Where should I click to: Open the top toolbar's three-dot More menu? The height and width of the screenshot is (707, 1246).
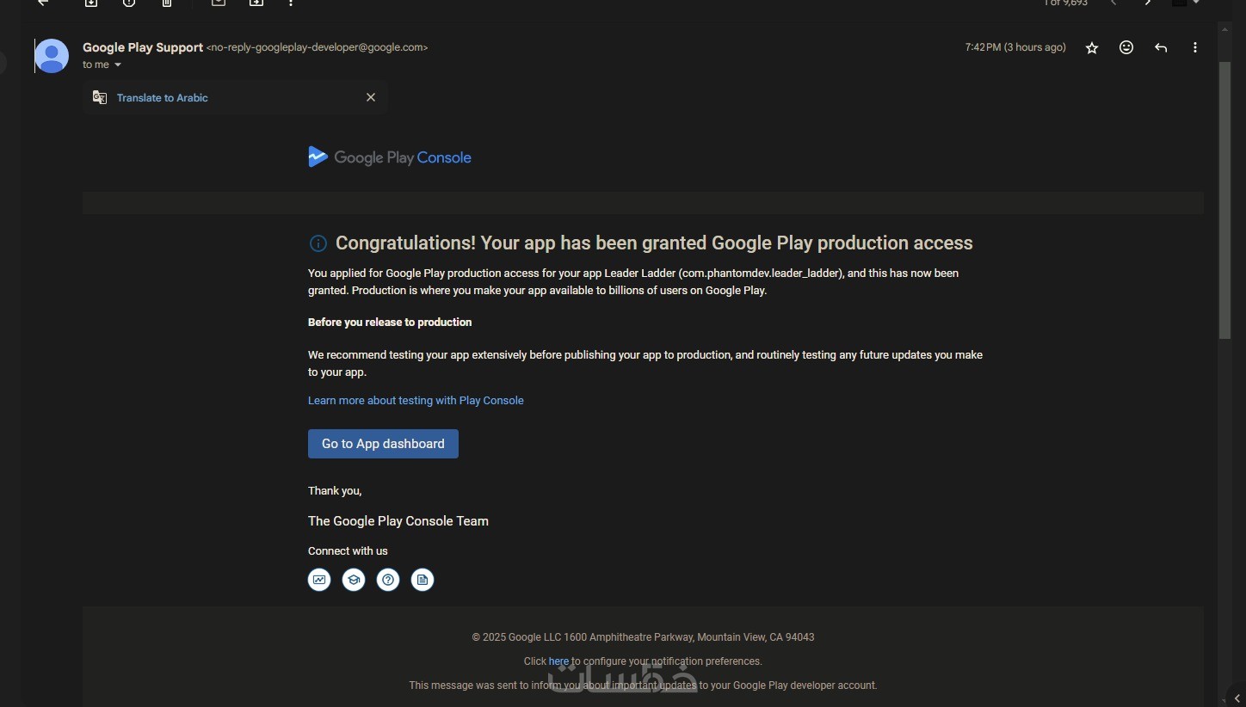(291, 3)
